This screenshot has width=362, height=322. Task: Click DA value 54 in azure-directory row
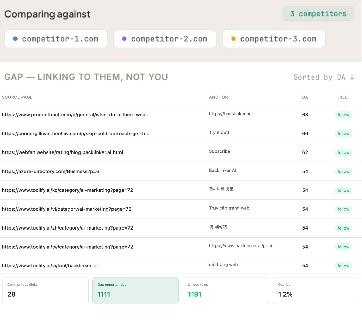click(305, 171)
